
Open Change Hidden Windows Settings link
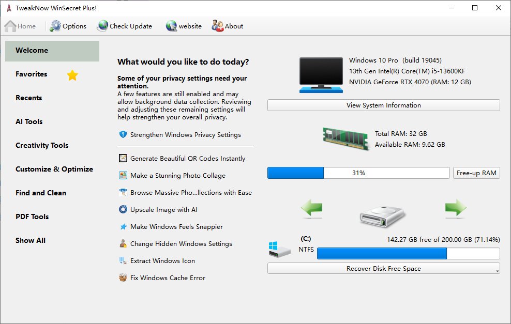click(x=181, y=244)
